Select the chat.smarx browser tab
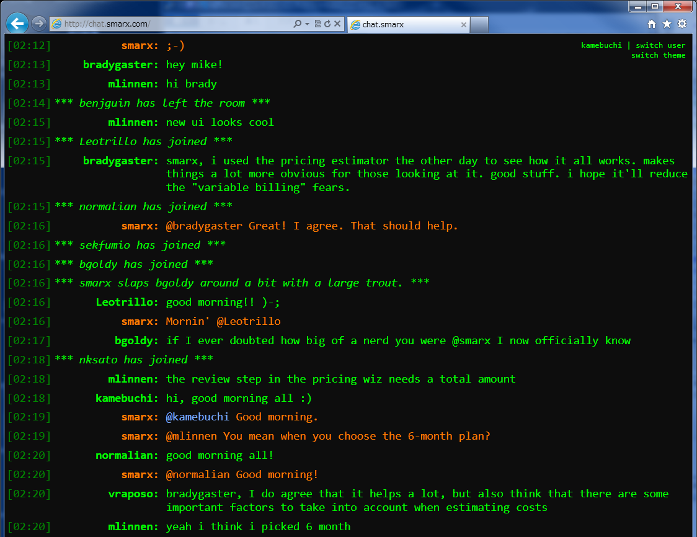697x537 pixels. 408,24
